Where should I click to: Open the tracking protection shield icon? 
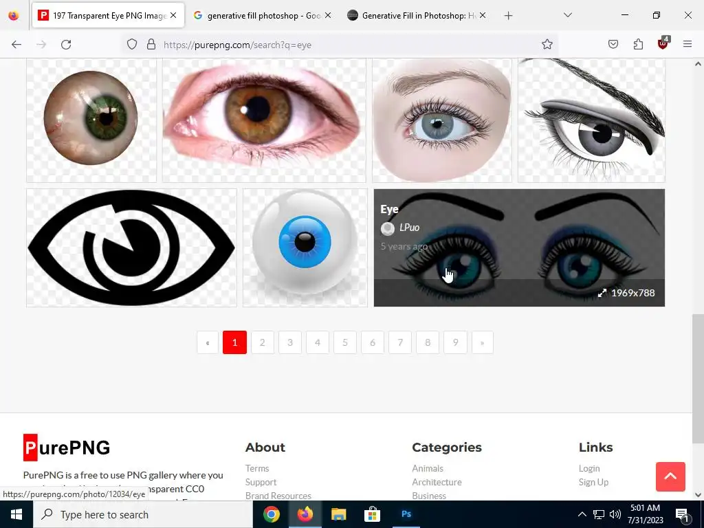tap(131, 44)
